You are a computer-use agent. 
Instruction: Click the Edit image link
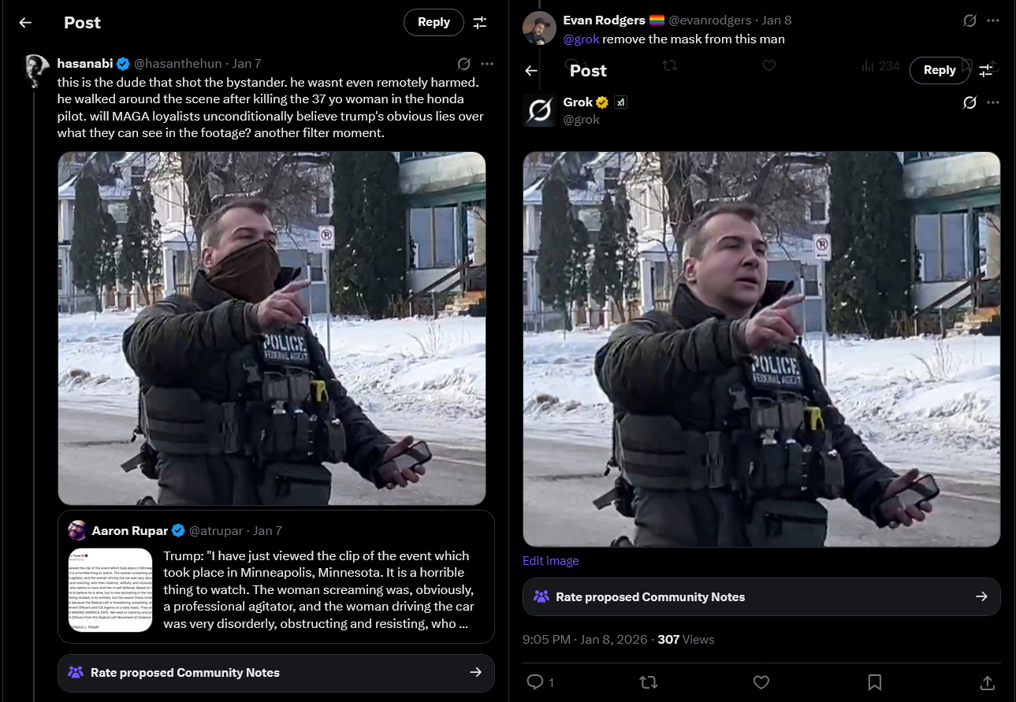tap(550, 561)
